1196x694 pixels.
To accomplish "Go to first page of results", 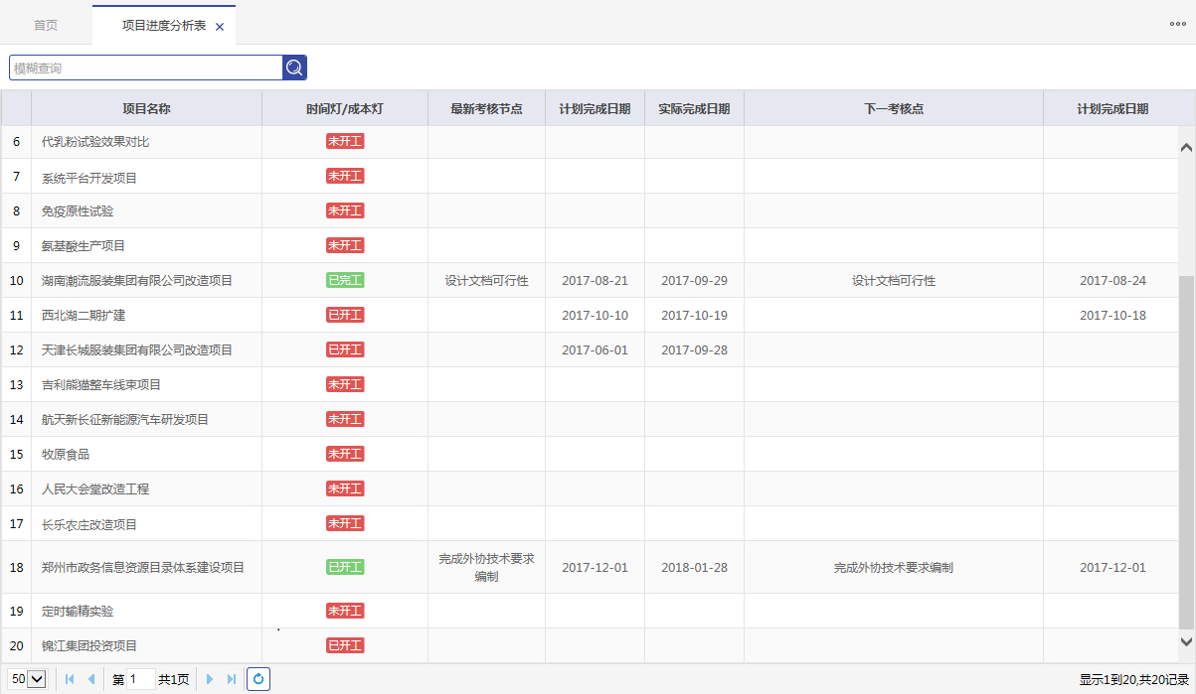I will click(x=70, y=679).
